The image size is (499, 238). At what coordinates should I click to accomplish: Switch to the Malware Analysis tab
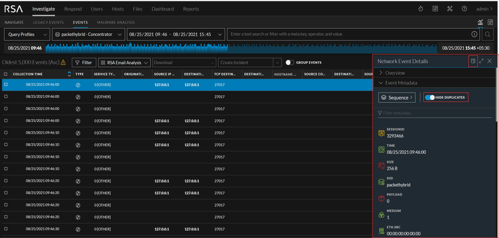tap(116, 22)
